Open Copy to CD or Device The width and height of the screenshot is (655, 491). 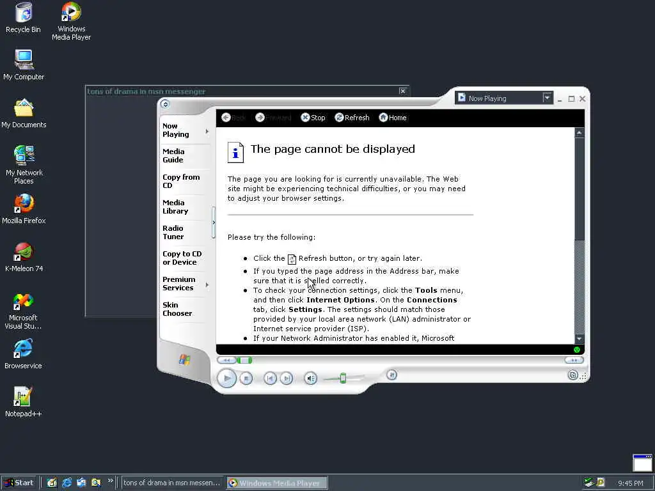click(x=182, y=258)
